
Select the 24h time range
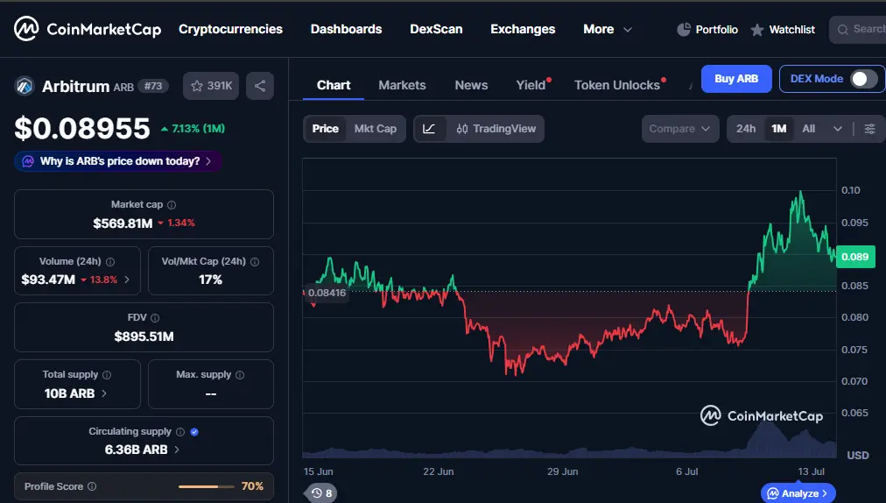746,129
